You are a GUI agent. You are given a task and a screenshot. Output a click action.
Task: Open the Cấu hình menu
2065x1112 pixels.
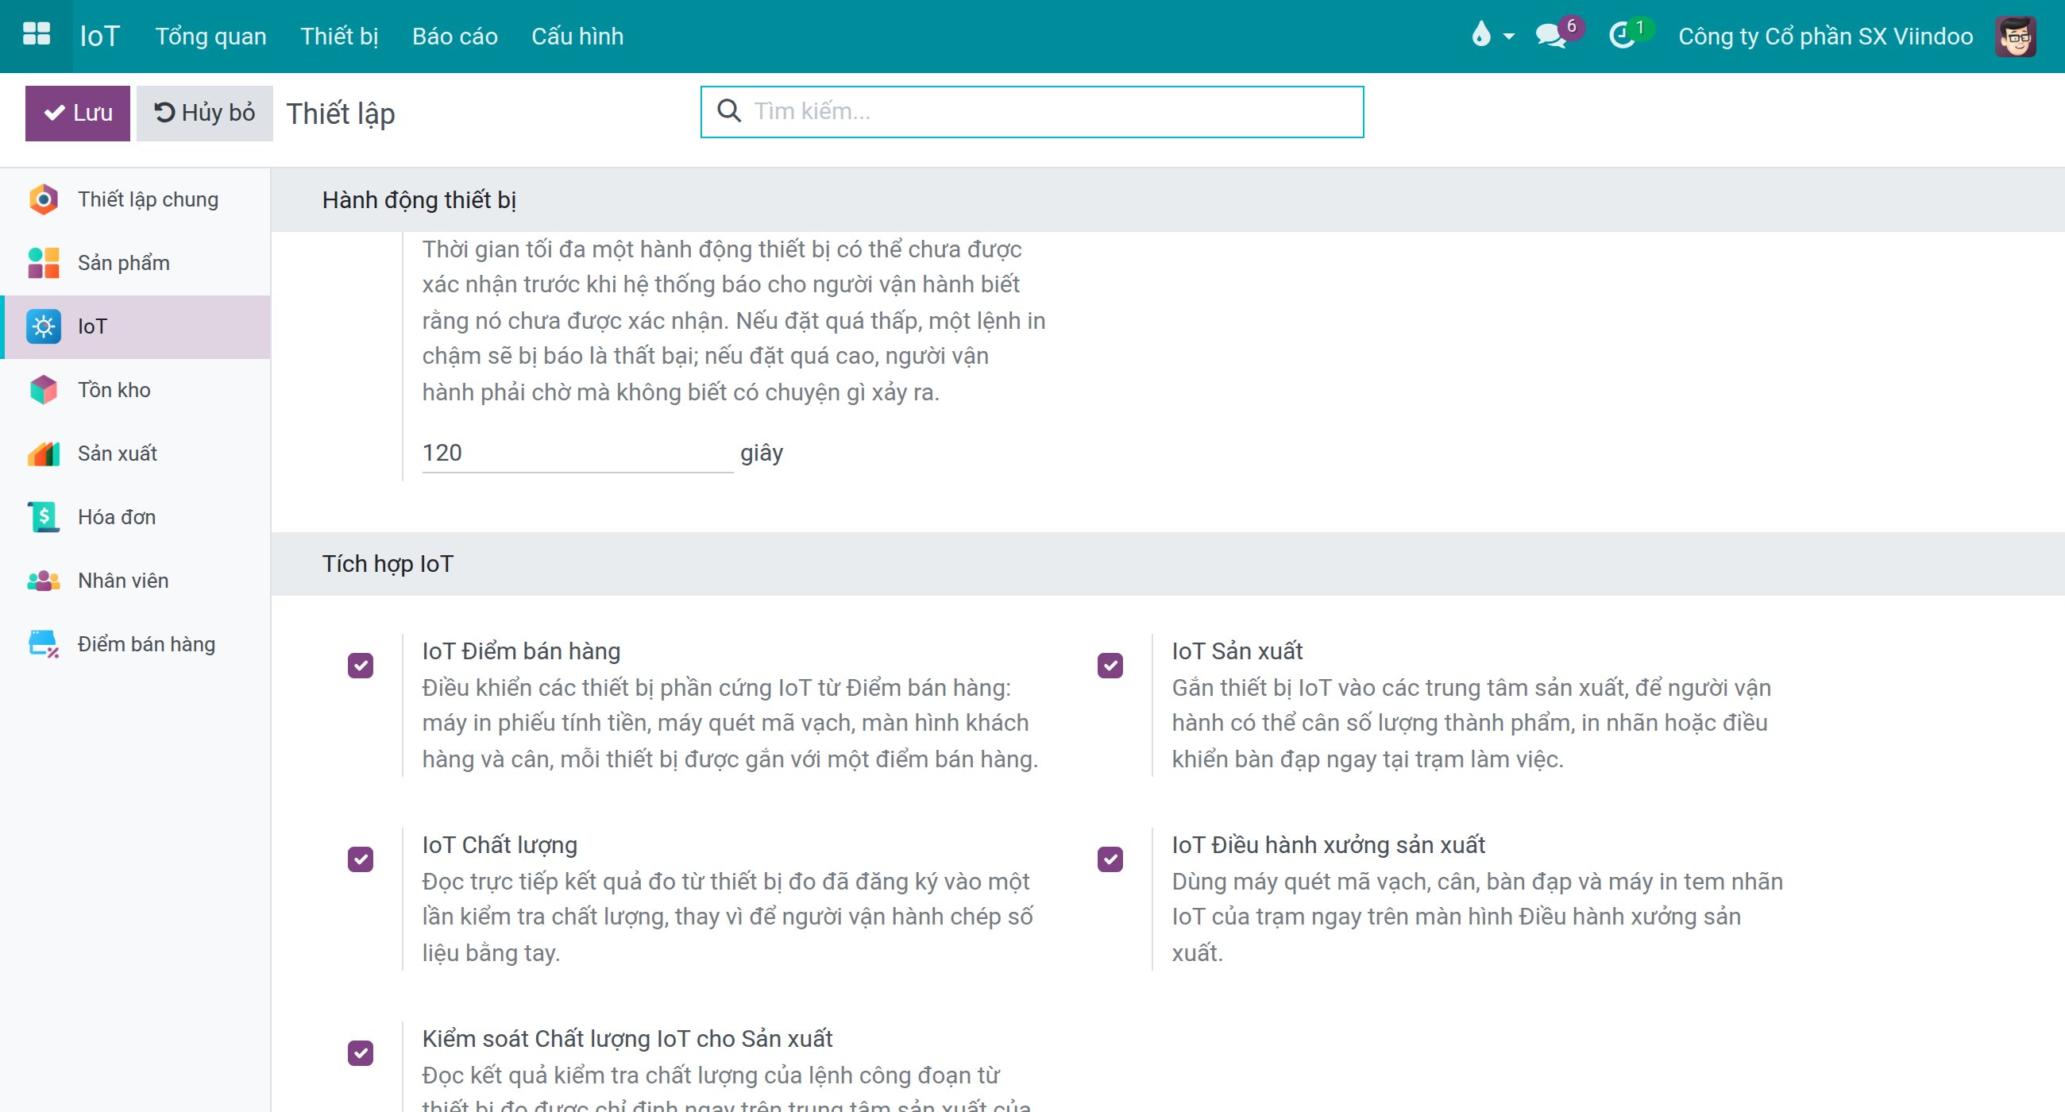(577, 36)
